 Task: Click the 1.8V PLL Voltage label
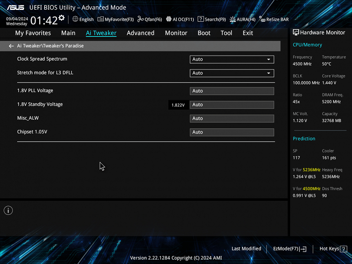pyautogui.click(x=35, y=90)
